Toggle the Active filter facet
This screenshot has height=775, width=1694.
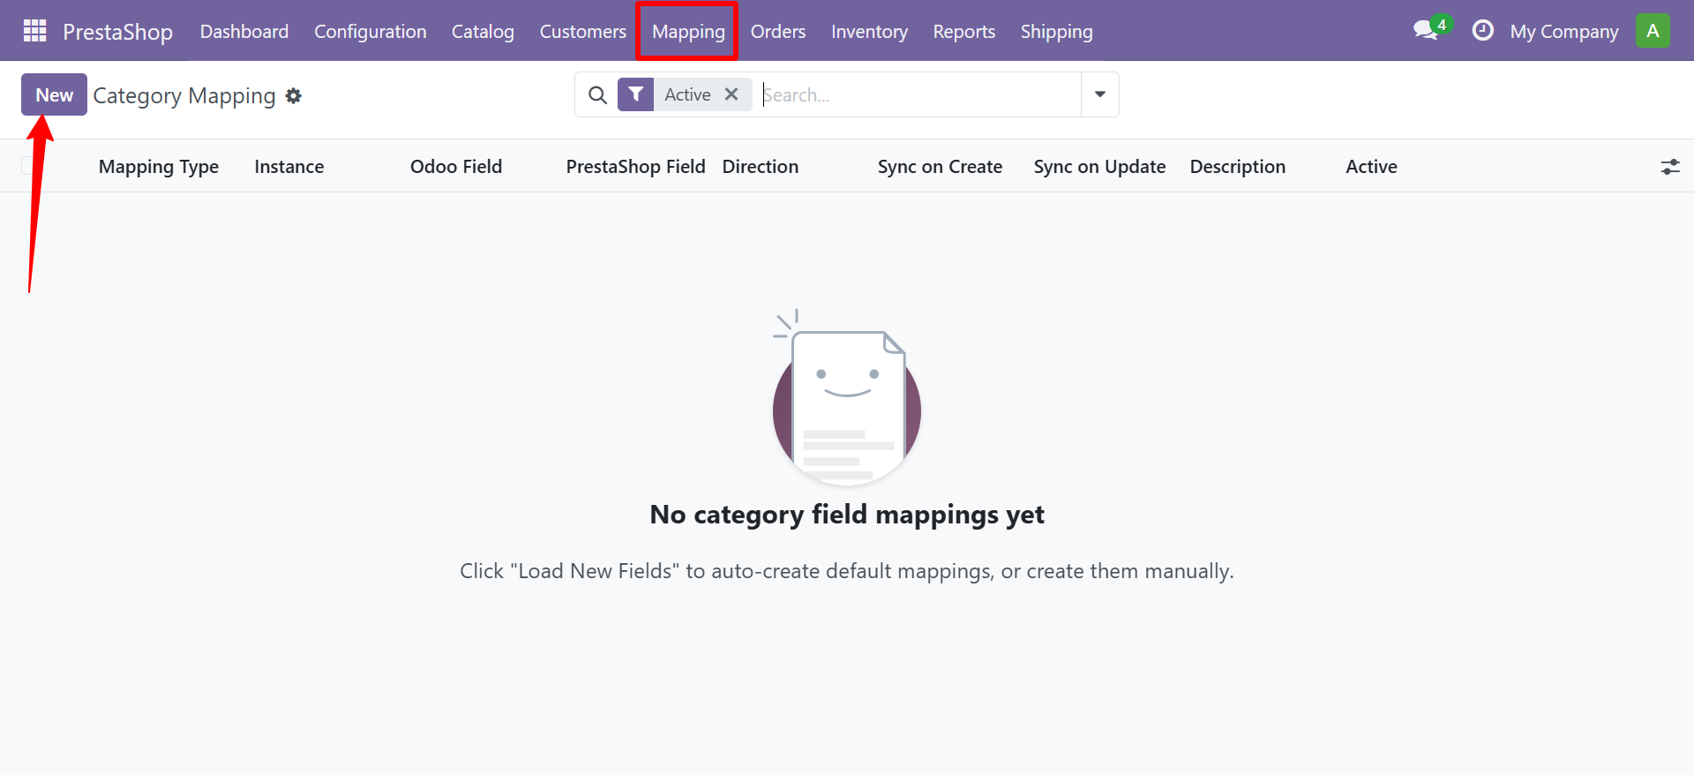(687, 94)
